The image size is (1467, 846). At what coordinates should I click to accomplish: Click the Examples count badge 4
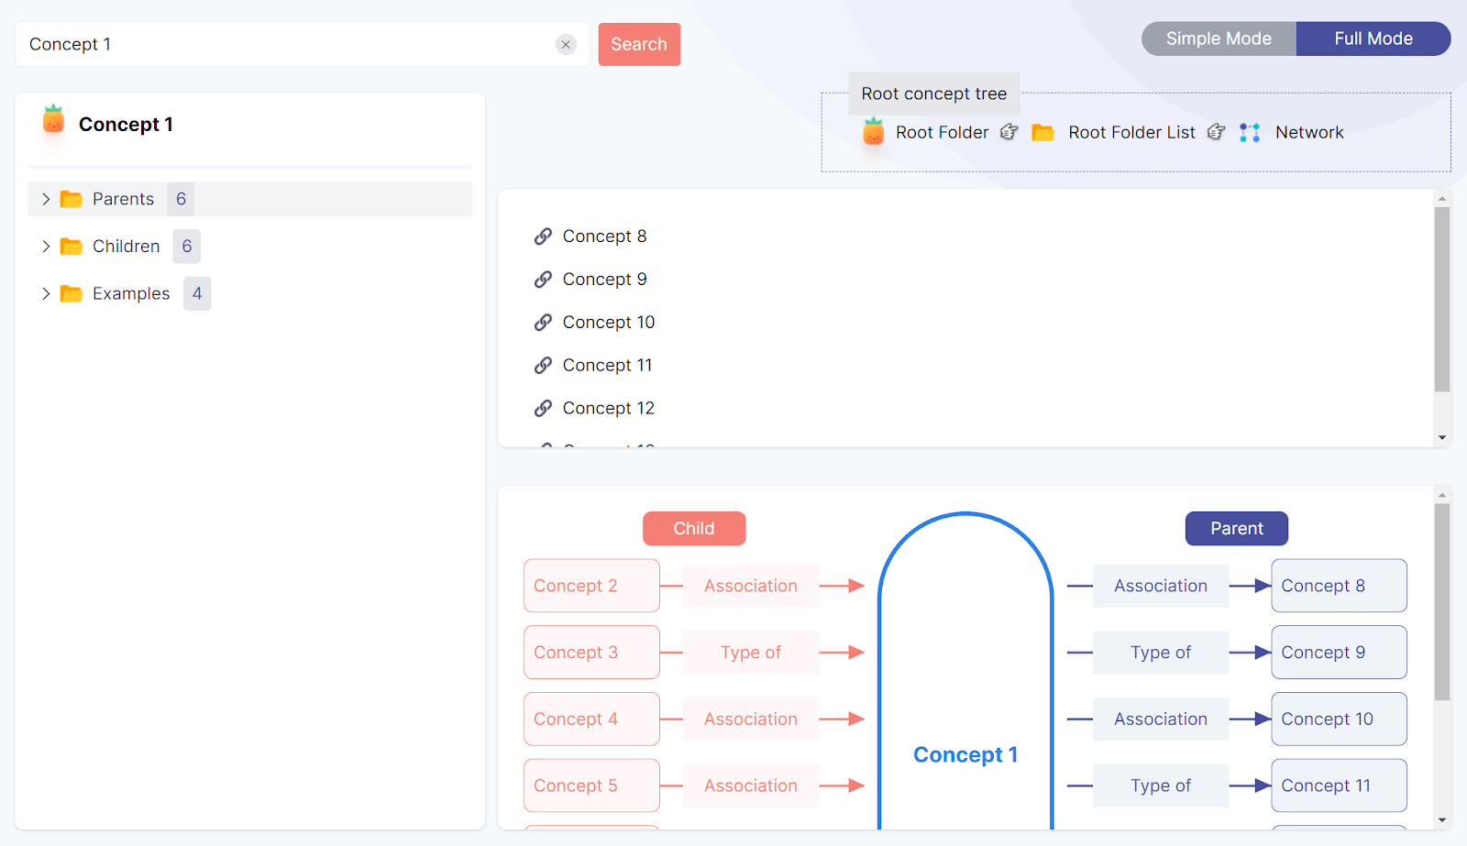[197, 293]
